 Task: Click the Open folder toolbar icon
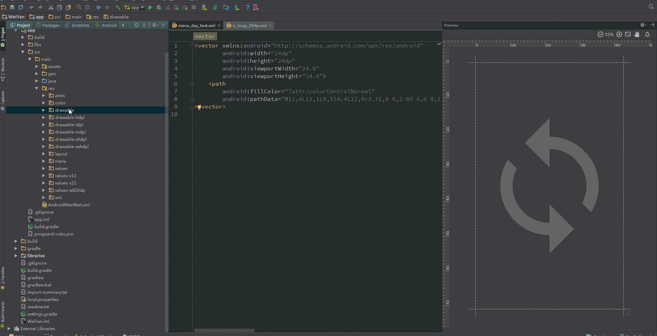pyautogui.click(x=3, y=7)
